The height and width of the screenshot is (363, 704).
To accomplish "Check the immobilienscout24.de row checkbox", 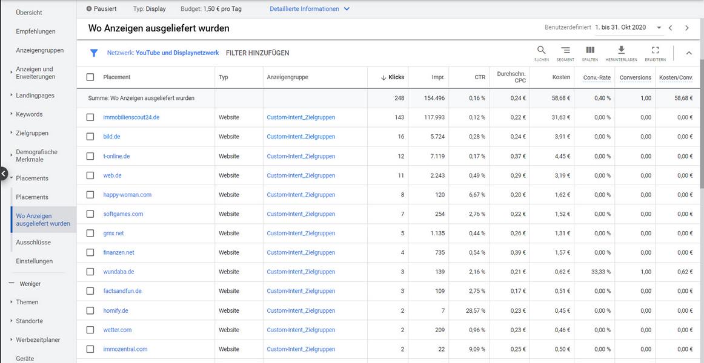I will (x=90, y=117).
